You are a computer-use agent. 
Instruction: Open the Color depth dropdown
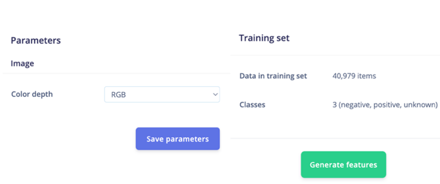[162, 95]
